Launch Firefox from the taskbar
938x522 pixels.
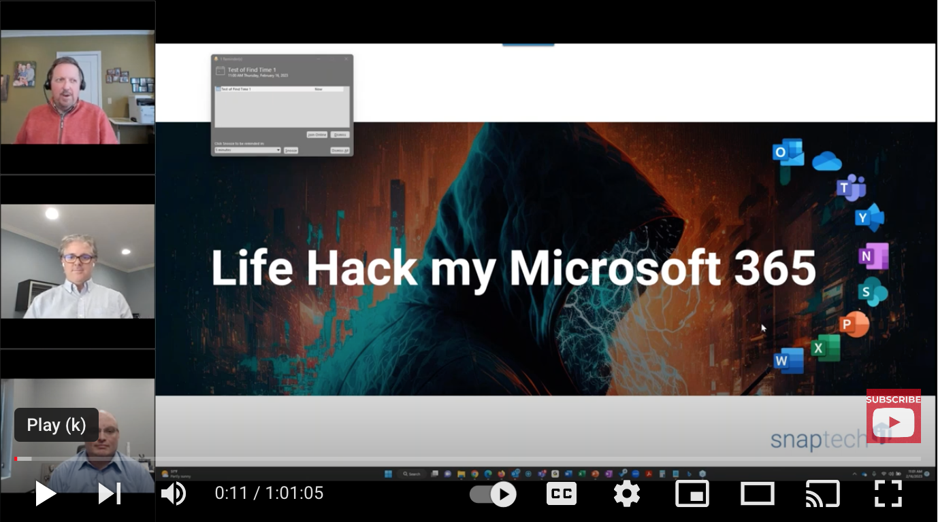pos(501,474)
